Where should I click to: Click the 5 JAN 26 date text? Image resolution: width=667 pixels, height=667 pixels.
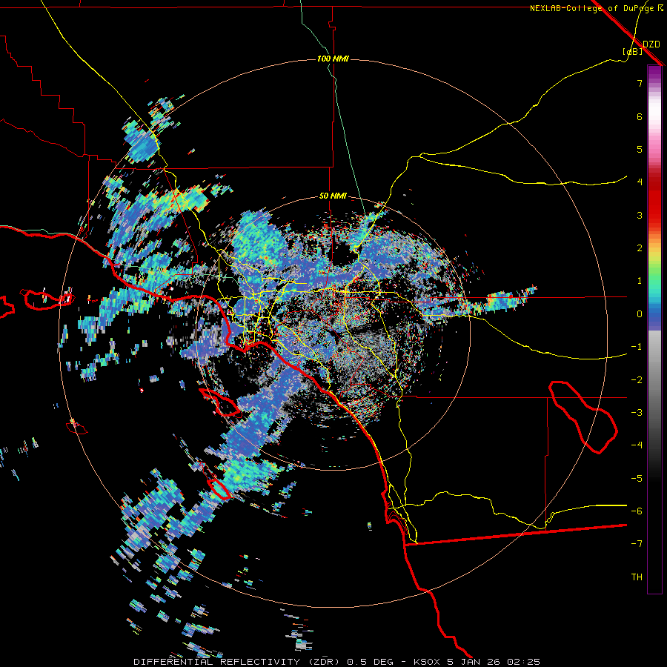pos(475,662)
